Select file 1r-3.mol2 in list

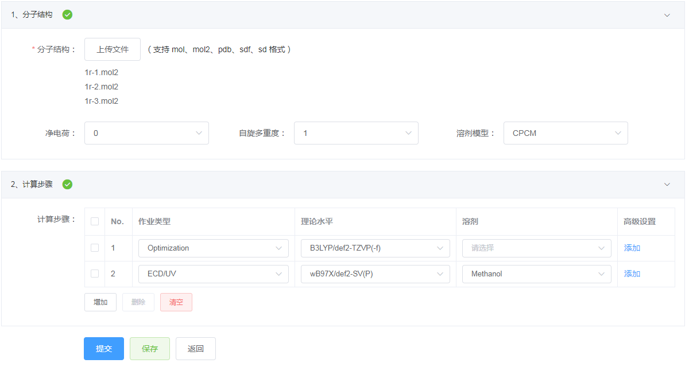click(x=102, y=101)
